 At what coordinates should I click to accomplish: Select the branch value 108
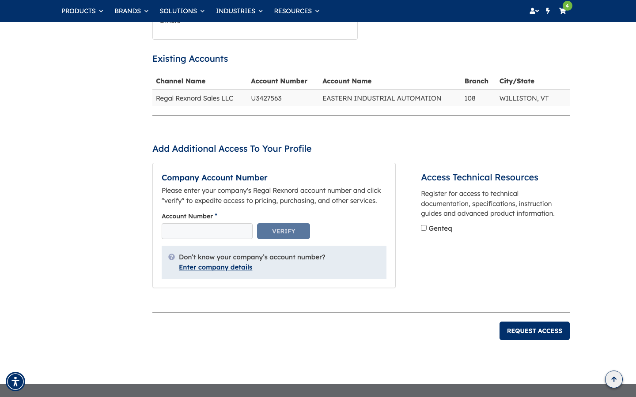pos(470,98)
